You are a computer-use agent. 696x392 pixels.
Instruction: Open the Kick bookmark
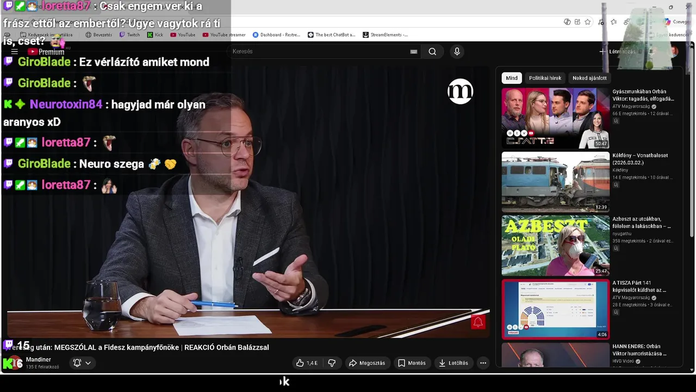[x=155, y=35]
